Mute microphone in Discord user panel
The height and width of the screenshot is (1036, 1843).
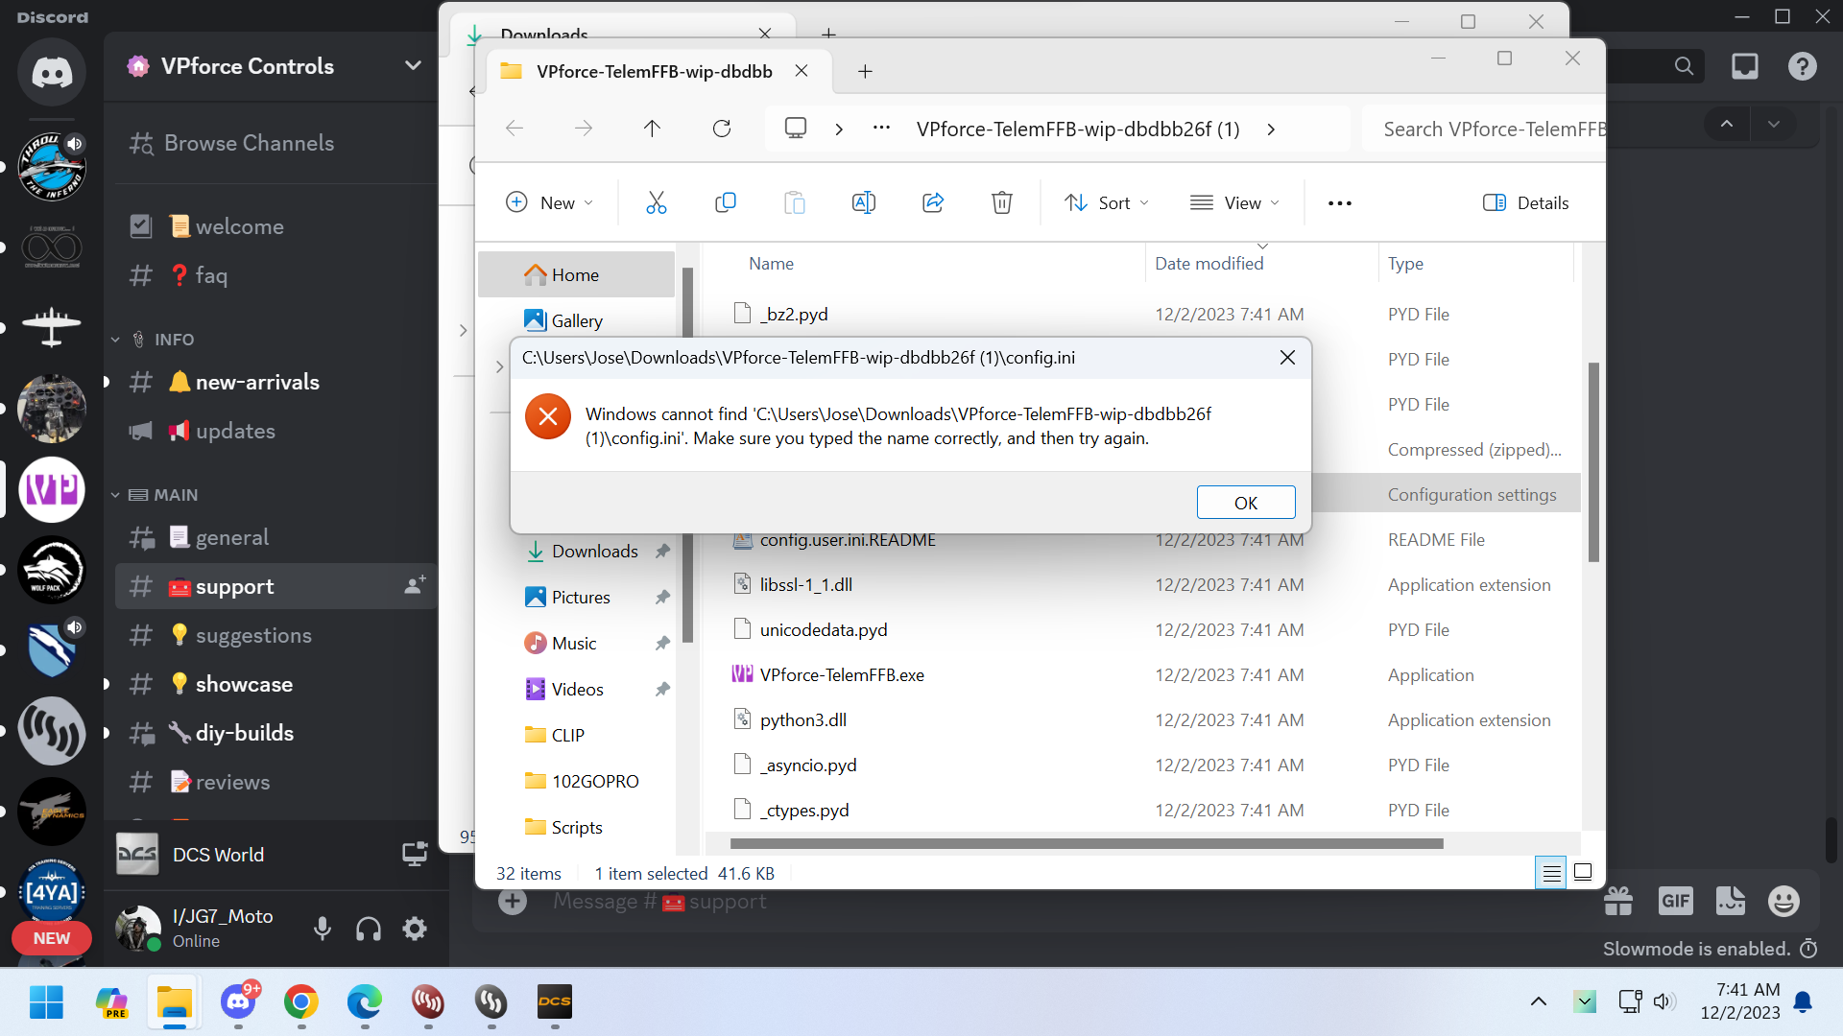pyautogui.click(x=323, y=929)
